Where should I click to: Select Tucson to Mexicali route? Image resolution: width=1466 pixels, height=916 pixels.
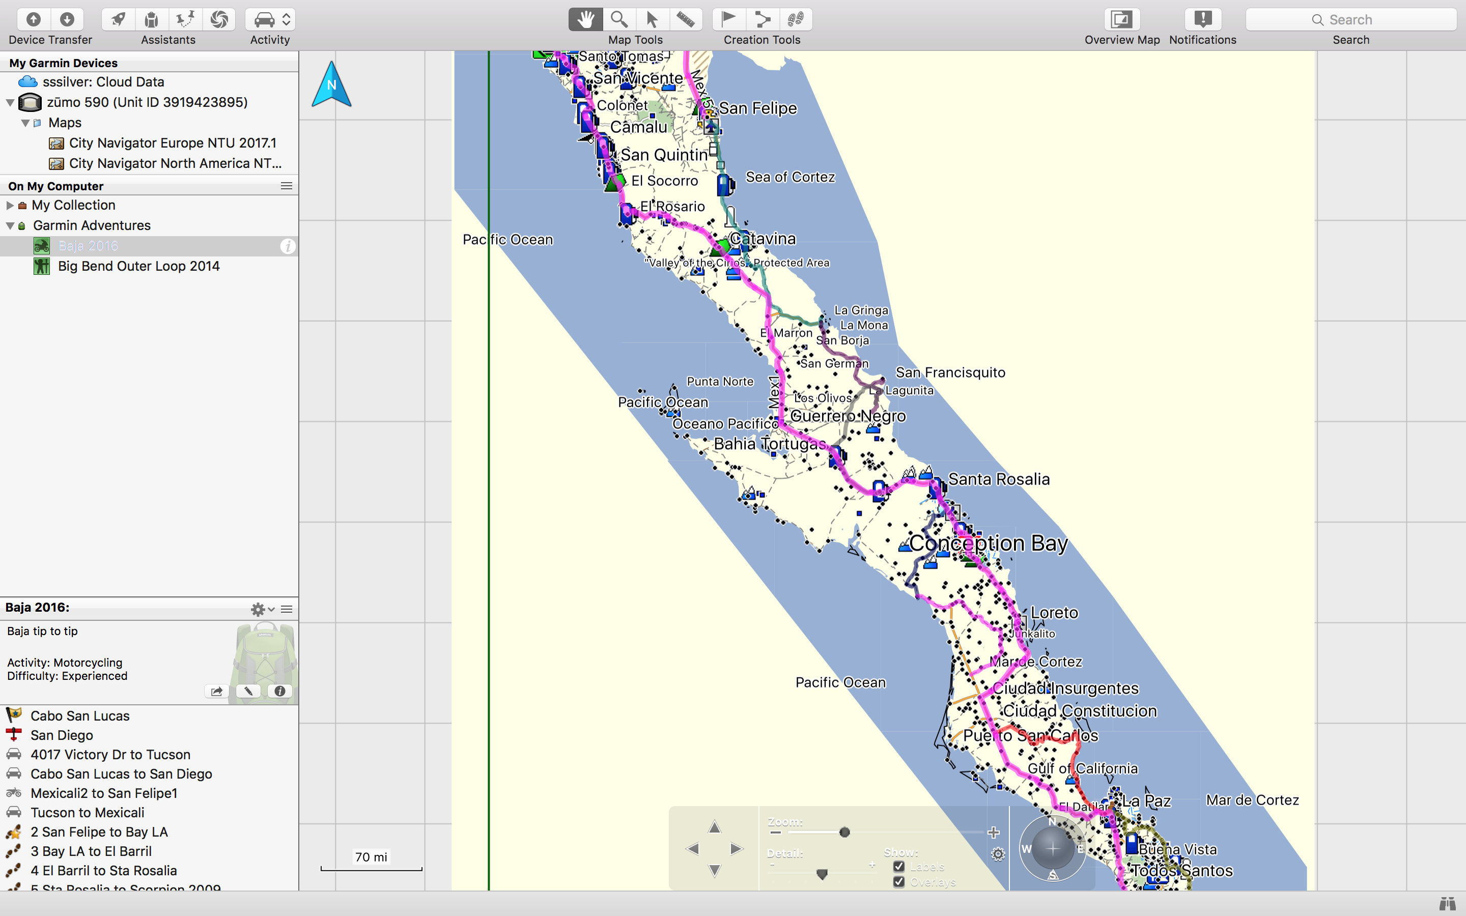(x=149, y=813)
